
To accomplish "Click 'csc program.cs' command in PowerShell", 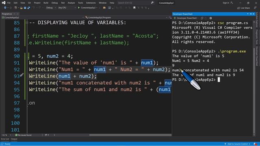I will (x=233, y=23).
